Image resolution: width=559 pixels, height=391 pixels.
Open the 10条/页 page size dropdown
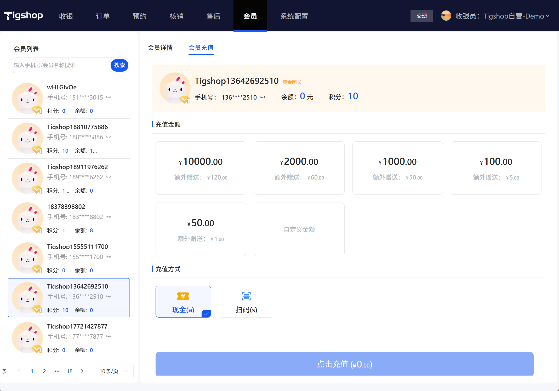tap(114, 371)
